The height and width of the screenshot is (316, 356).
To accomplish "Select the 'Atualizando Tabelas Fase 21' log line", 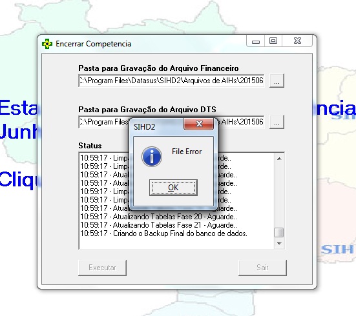I will pyautogui.click(x=158, y=225).
